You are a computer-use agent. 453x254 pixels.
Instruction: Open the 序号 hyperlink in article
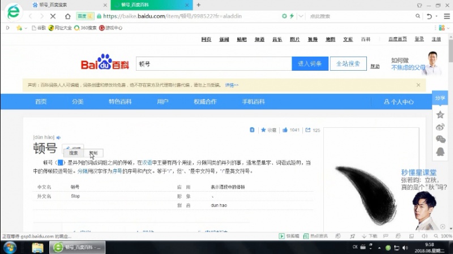[117, 171]
